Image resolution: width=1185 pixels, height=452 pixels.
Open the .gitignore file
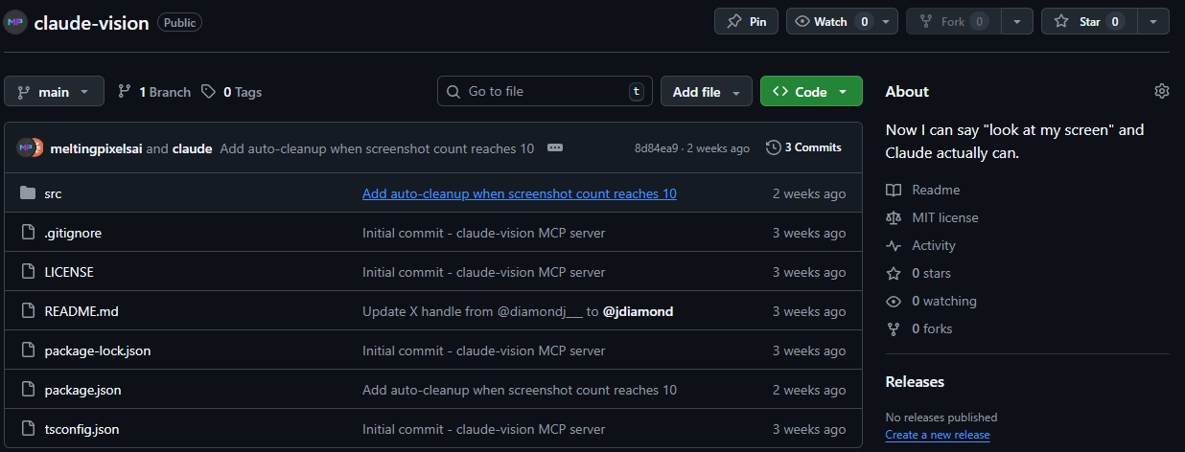[73, 233]
